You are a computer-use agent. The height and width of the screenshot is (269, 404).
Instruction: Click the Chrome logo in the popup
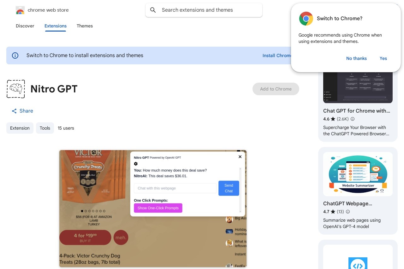point(306,19)
